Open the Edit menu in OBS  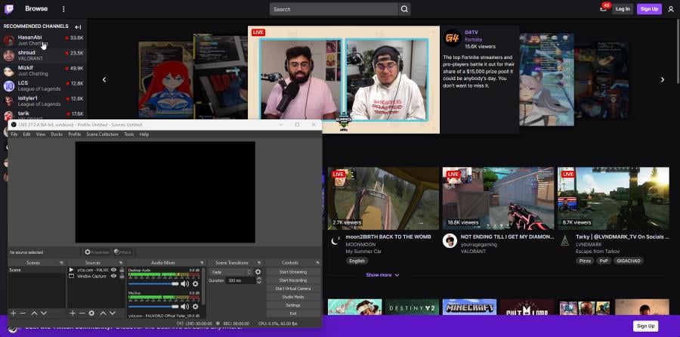point(27,134)
